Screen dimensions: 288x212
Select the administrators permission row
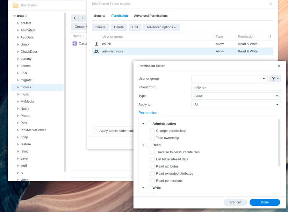[x=182, y=51]
